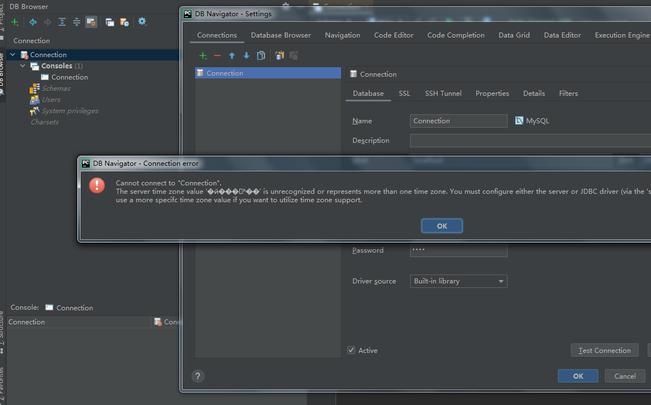Screen dimensions: 651x405
Task: Open help with the question mark button
Action: 198,376
